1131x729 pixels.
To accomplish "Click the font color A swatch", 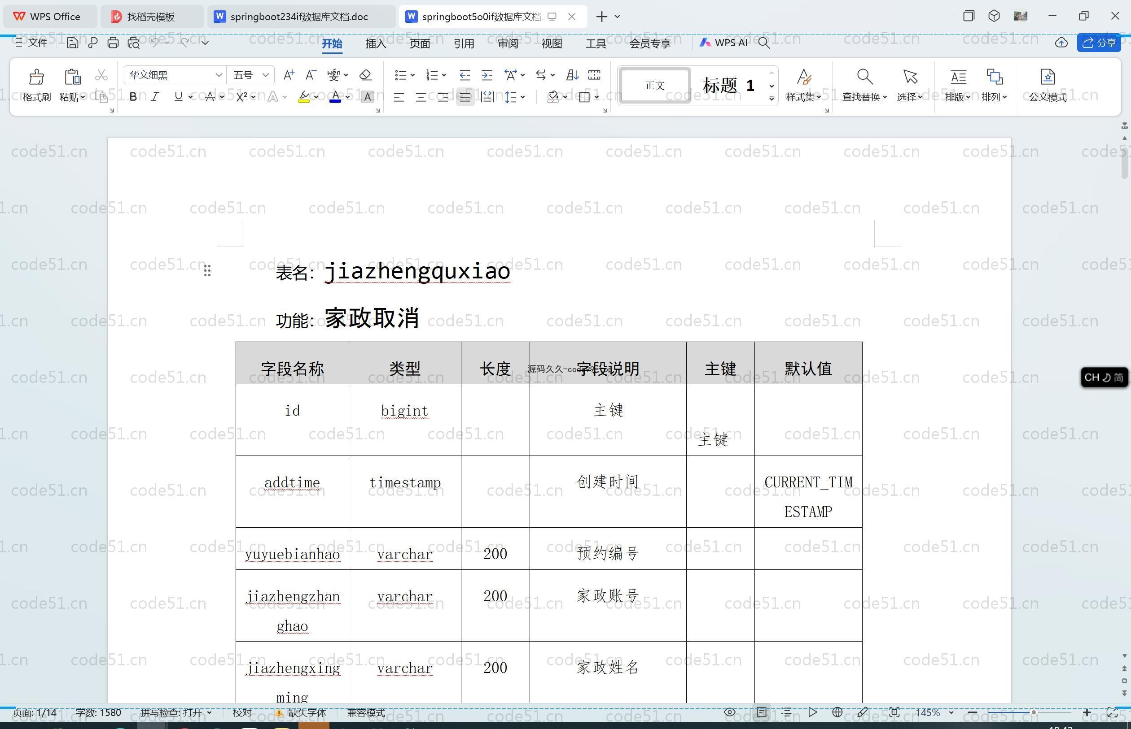I will (x=335, y=97).
